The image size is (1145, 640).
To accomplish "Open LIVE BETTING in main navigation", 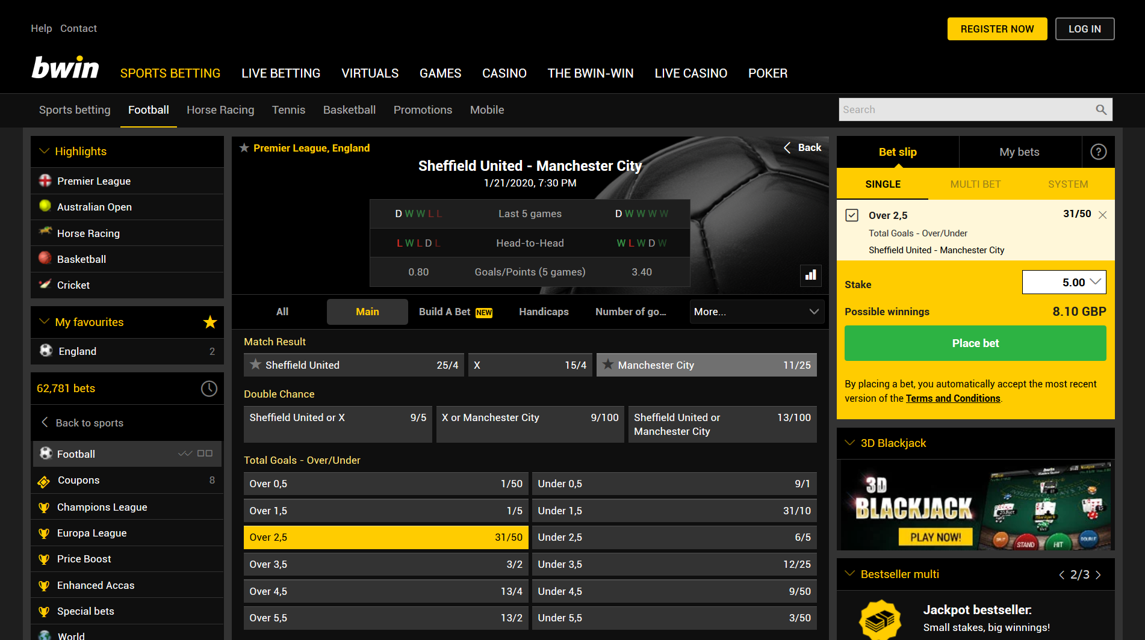I will click(x=281, y=73).
